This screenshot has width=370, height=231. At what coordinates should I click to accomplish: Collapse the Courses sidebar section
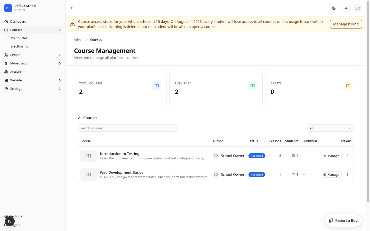point(33,30)
